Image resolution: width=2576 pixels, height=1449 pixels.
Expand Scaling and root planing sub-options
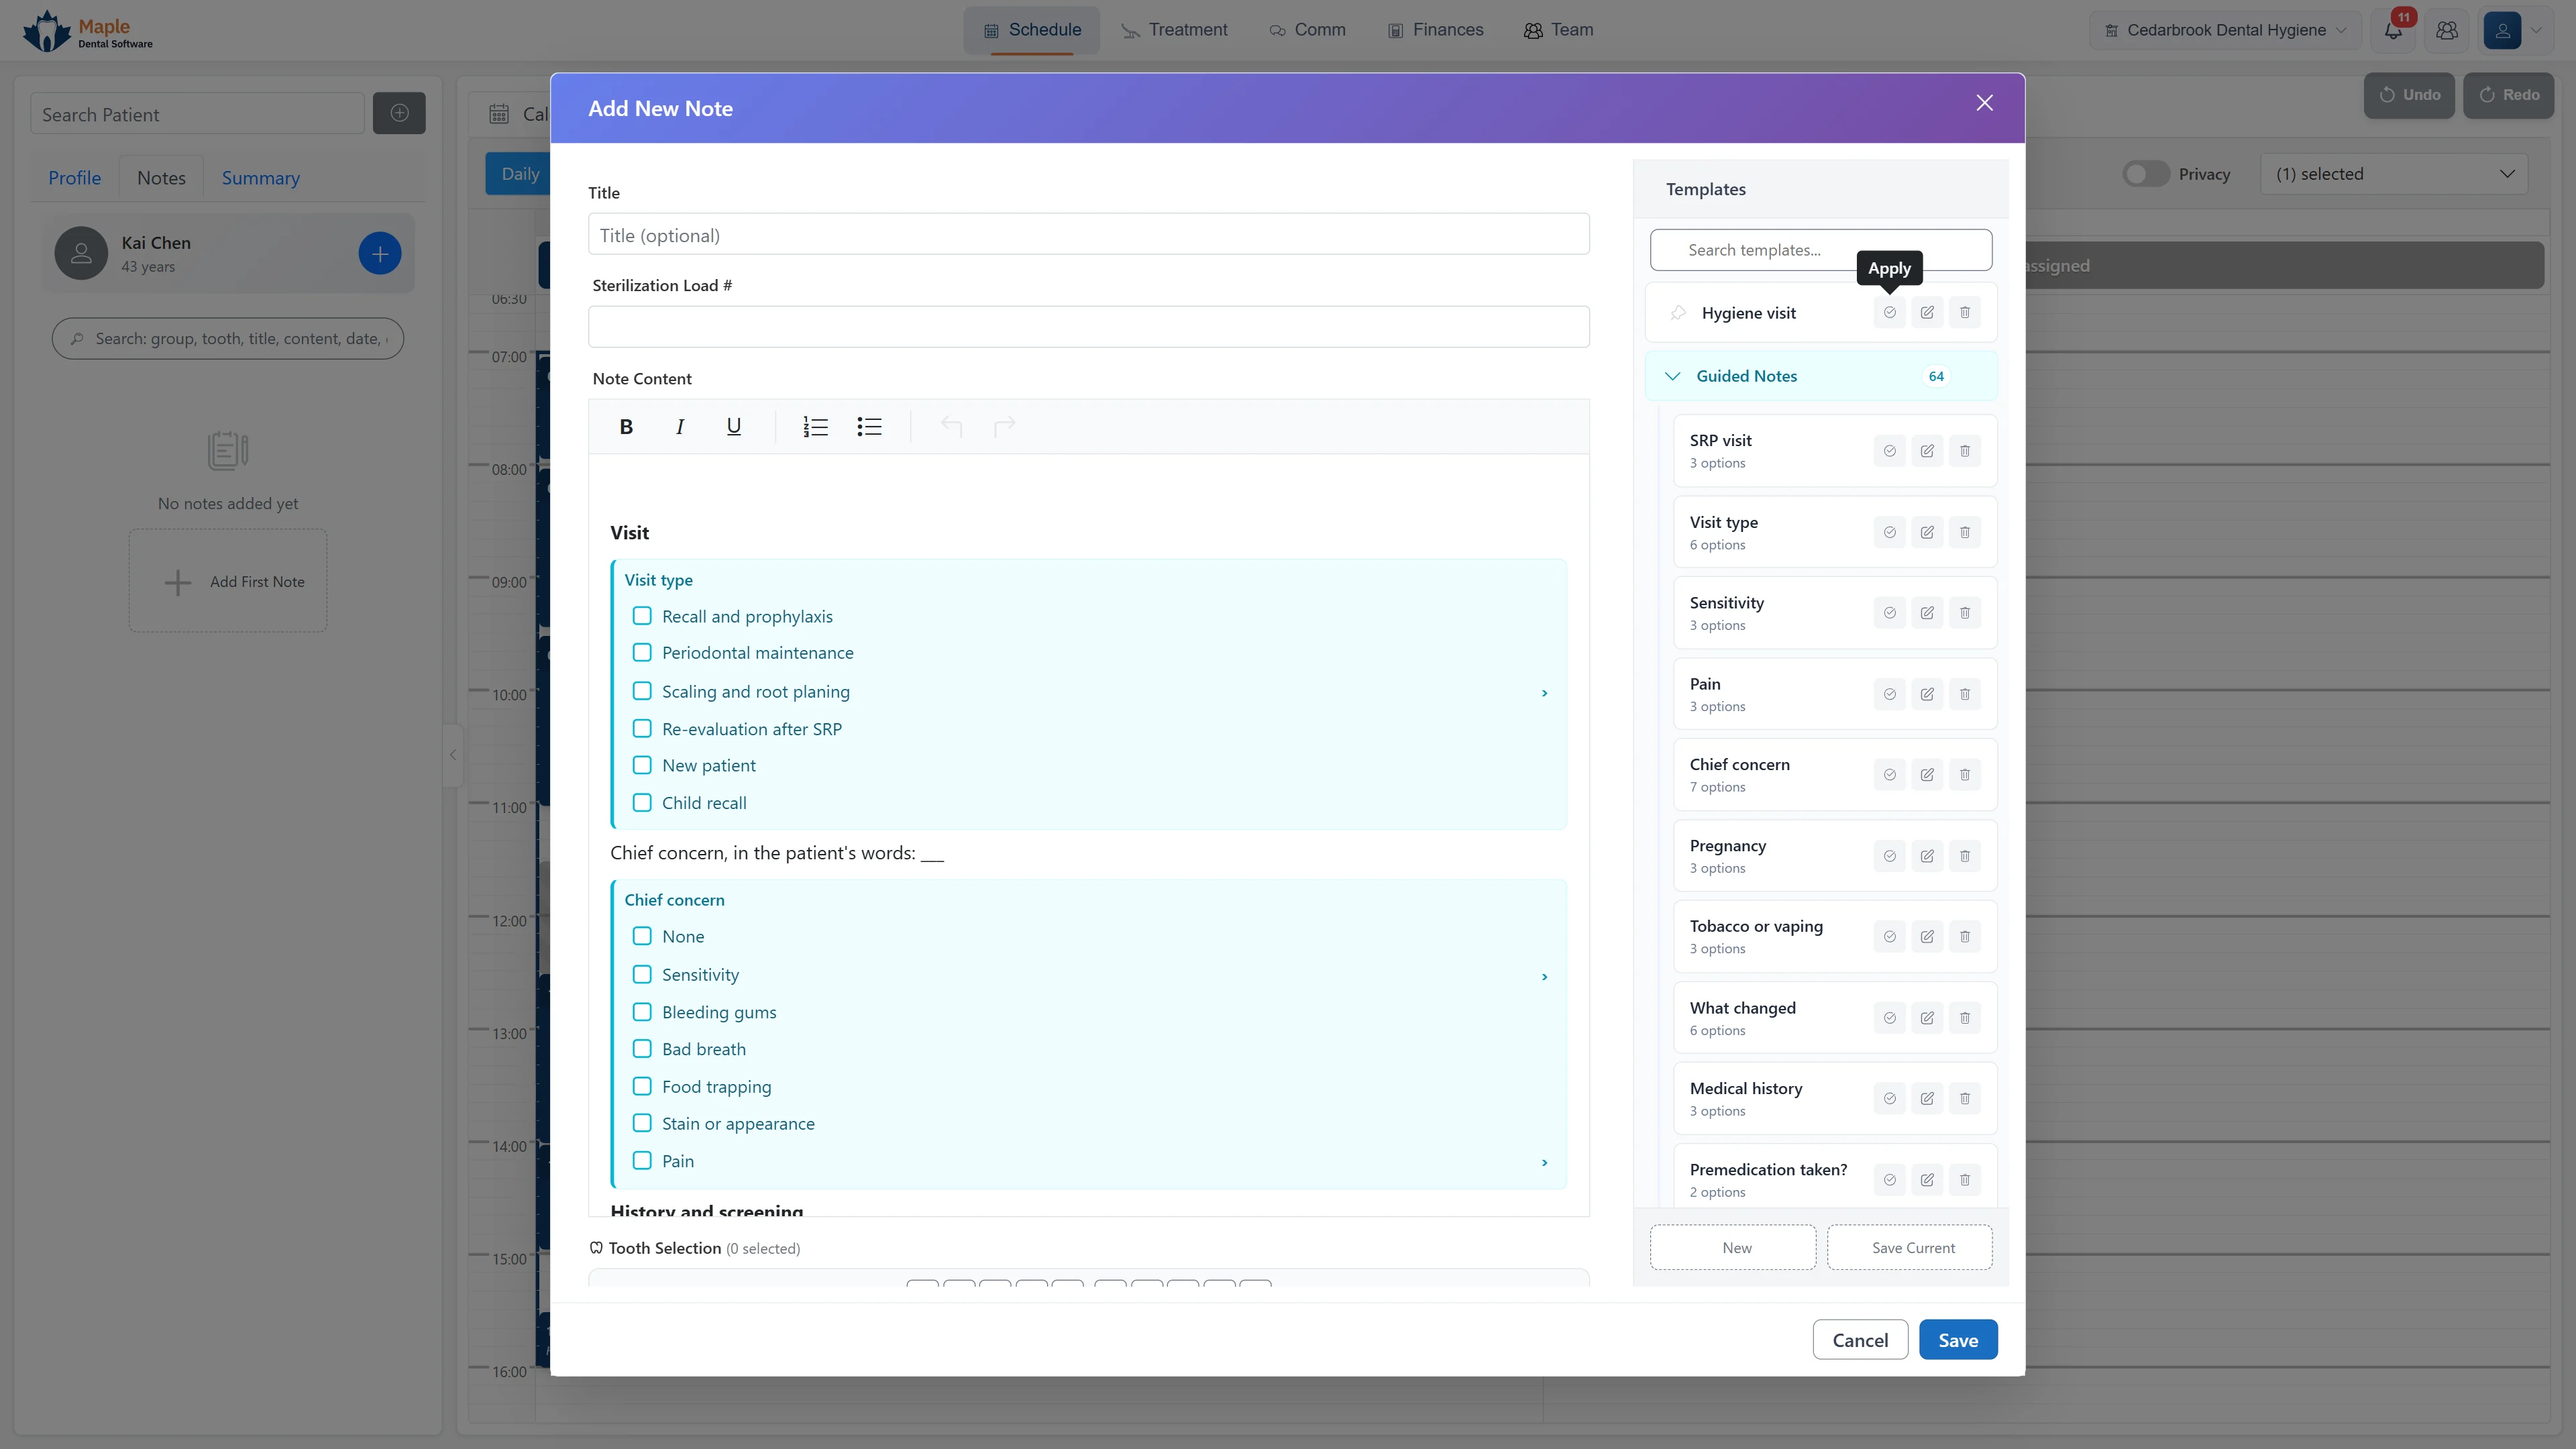coord(1544,693)
